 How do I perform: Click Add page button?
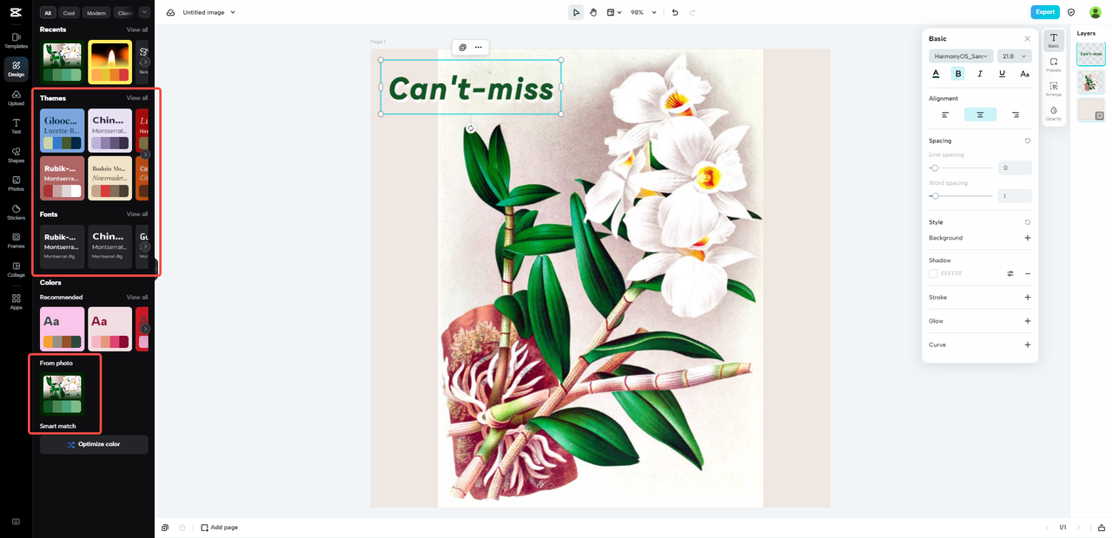[219, 528]
